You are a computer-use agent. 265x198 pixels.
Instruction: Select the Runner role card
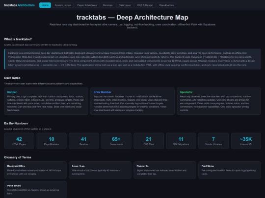pyautogui.click(x=46, y=101)
